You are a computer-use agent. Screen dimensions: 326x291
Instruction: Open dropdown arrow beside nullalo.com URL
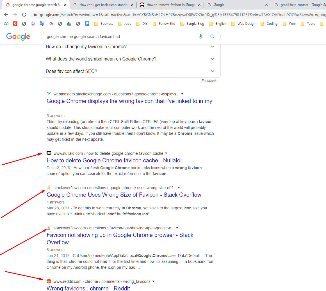tap(166, 153)
